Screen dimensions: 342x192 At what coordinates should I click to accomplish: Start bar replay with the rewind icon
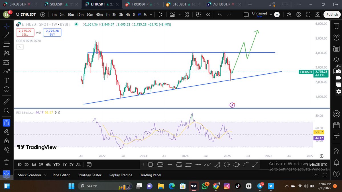click(x=208, y=15)
